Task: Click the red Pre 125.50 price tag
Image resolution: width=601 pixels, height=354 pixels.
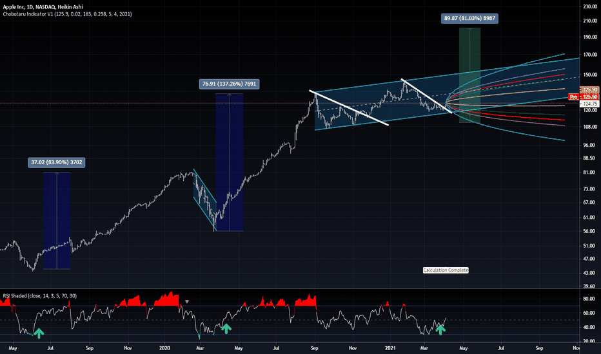Action: point(584,97)
